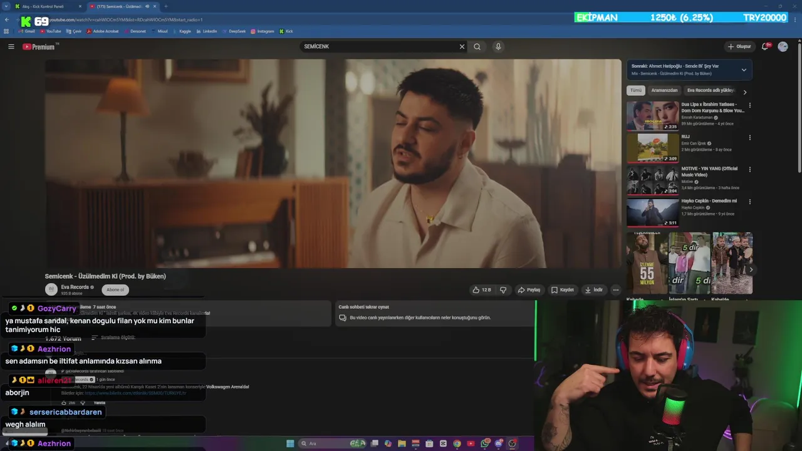
Task: Like the video with thumbs-up 12 B
Action: coord(482,290)
